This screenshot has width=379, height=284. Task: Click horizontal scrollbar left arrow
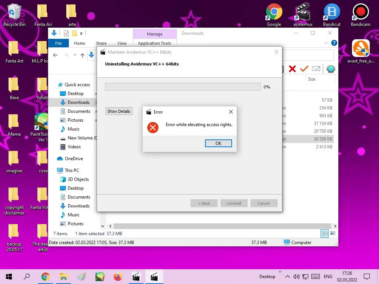pos(110,226)
